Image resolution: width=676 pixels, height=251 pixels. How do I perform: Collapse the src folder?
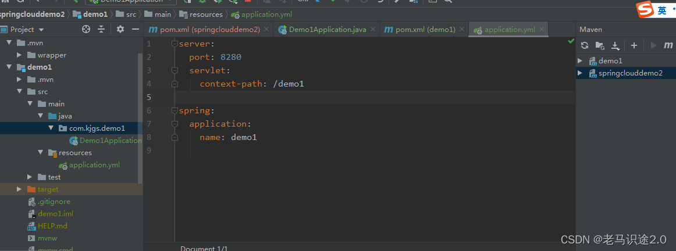coord(19,92)
